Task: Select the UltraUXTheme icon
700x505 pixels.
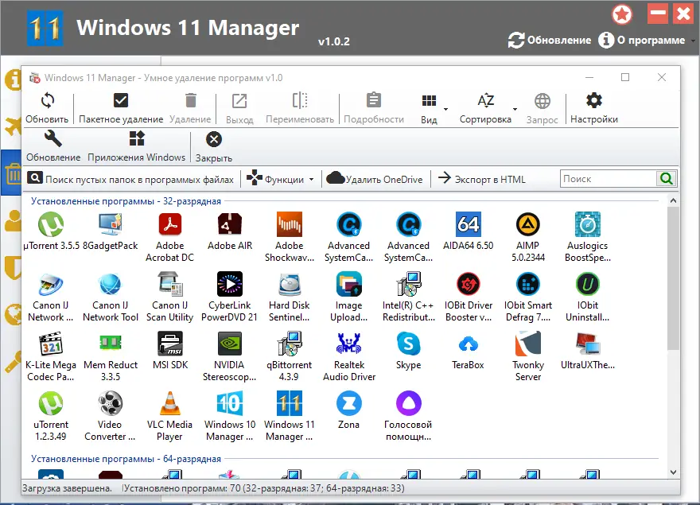Action: pyautogui.click(x=588, y=344)
